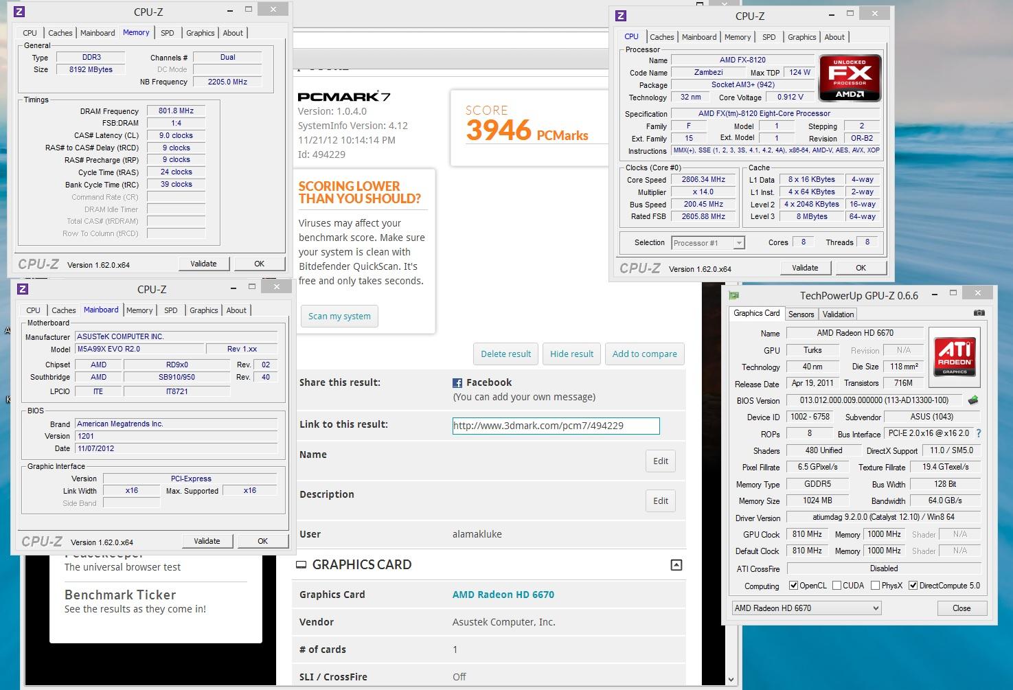The width and height of the screenshot is (1013, 690).
Task: Click OK in Mainboard CPU-Z window
Action: 262,541
